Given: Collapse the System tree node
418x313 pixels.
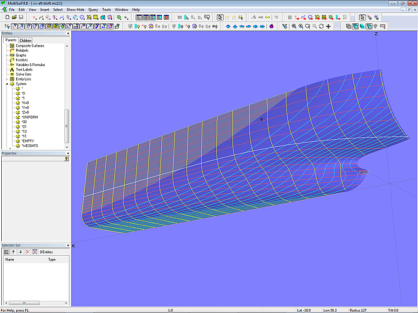Looking at the screenshot, I should pyautogui.click(x=7, y=84).
